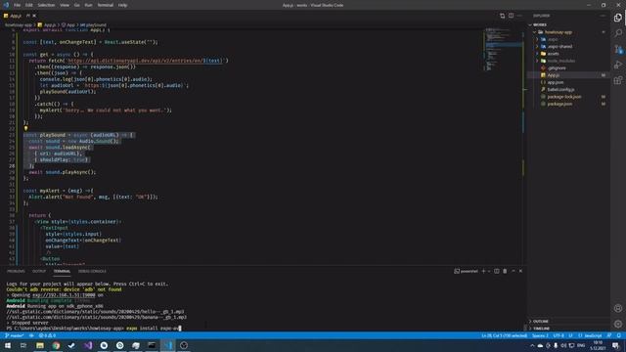
Task: Open the View menu
Action: pos(65,5)
